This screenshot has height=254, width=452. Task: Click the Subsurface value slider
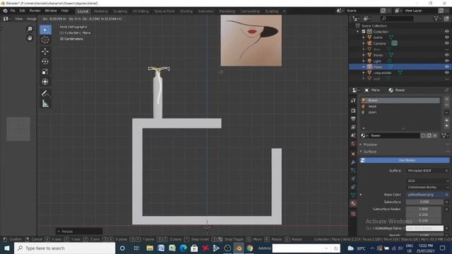click(x=424, y=202)
